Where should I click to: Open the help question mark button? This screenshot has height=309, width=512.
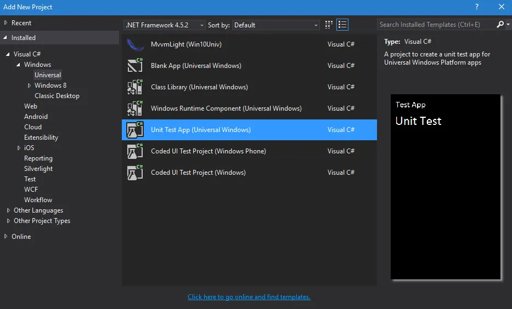pos(477,7)
